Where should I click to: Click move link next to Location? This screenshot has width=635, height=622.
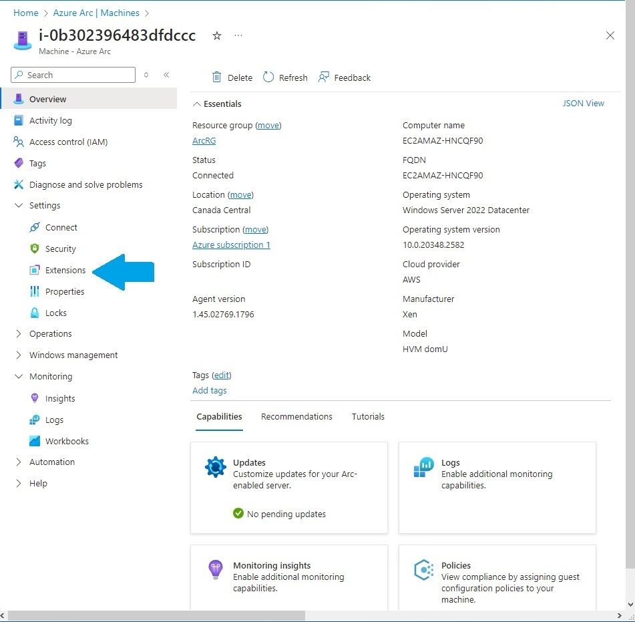pyautogui.click(x=240, y=195)
